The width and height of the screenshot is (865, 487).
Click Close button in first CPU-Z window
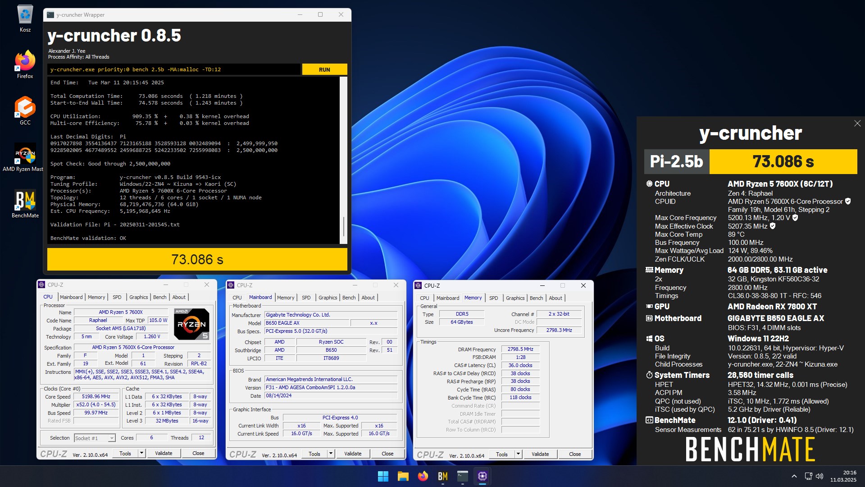pos(198,453)
